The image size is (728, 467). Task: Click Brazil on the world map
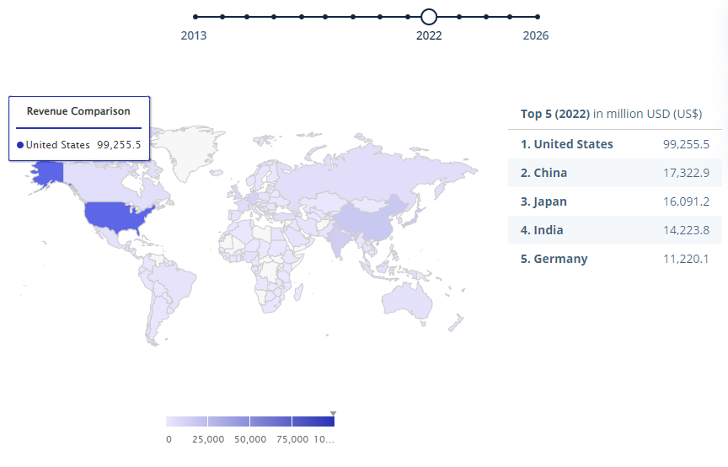pos(171,284)
